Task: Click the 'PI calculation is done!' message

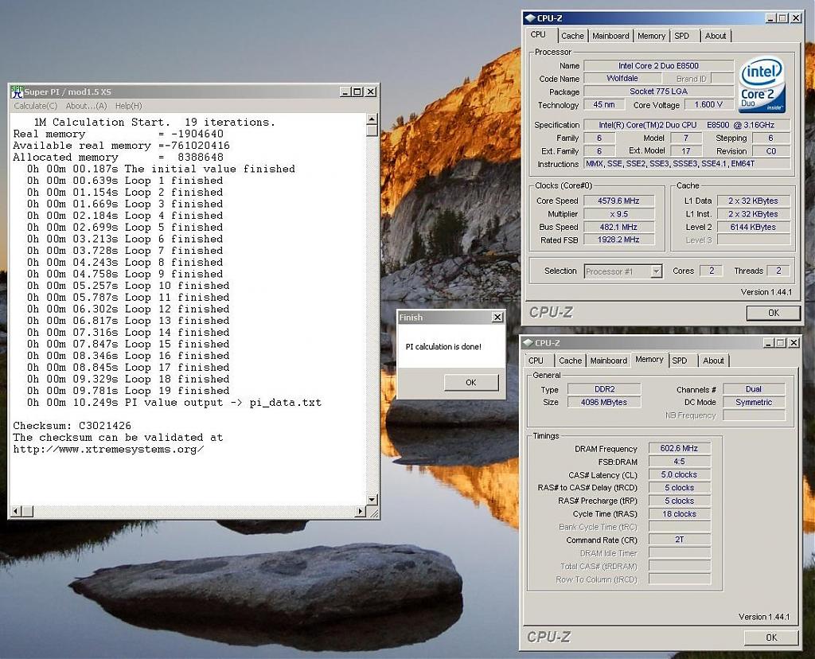Action: tap(443, 347)
